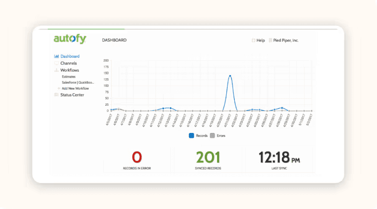Select the Estimates workflow

coord(69,76)
